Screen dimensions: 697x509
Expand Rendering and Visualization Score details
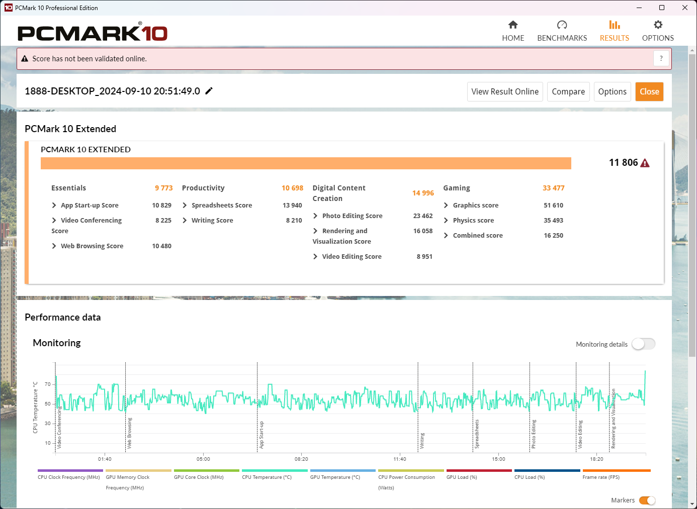[x=316, y=231]
